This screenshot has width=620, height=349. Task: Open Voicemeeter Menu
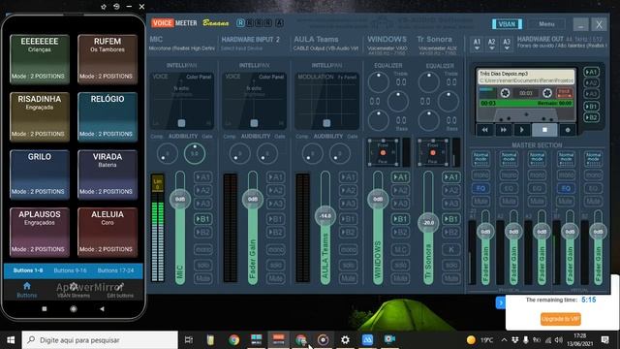(546, 24)
